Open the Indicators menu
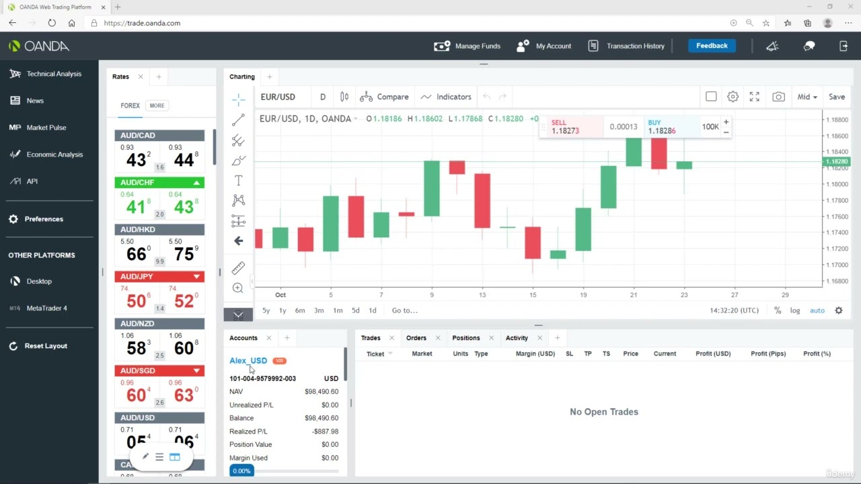 446,97
